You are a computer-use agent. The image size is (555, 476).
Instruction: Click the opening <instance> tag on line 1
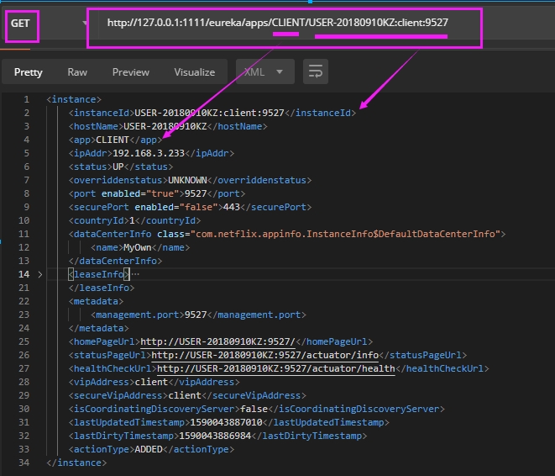point(74,99)
